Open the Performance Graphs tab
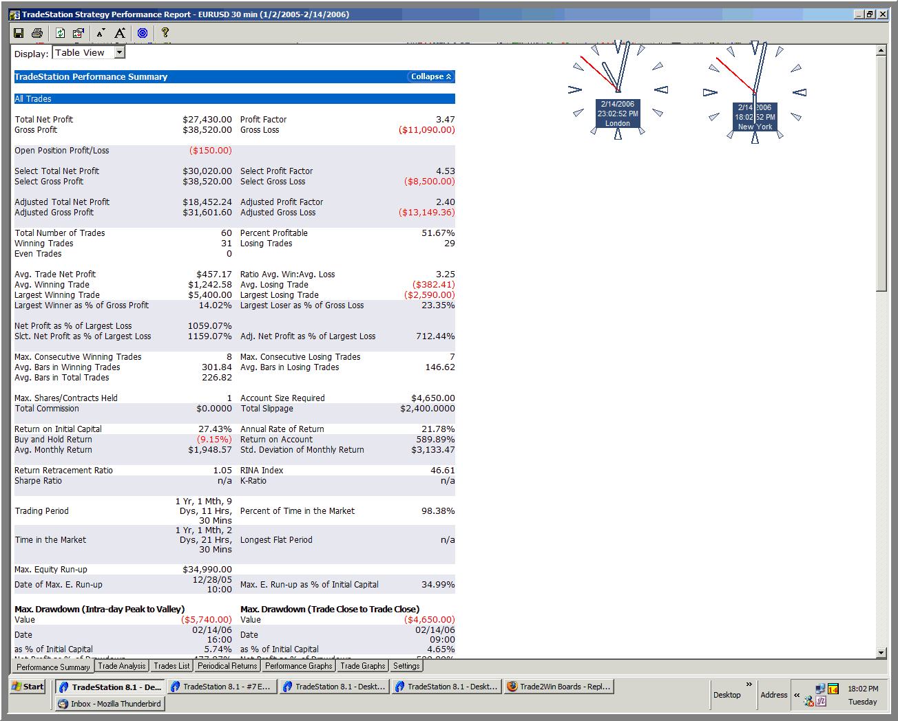The image size is (898, 721). click(299, 666)
